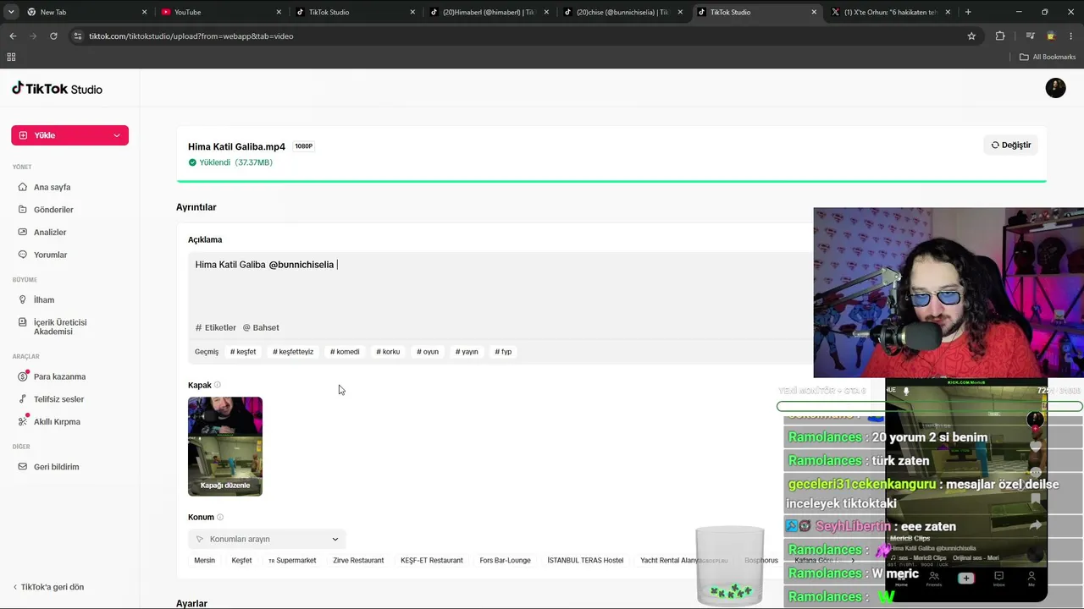Click the Etiketler hashtag button

click(x=216, y=327)
